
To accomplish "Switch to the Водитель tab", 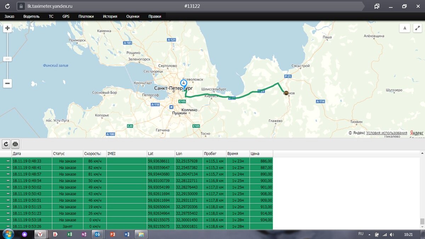I will pos(32,16).
